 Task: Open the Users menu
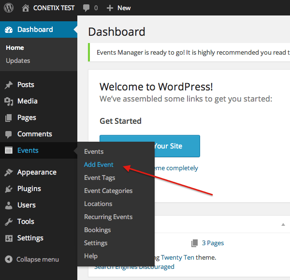coord(27,205)
